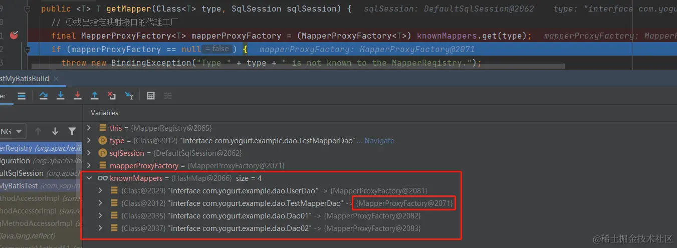Expand the UserDao map entry
Viewport: 677px width, 248px height.
[x=101, y=191]
